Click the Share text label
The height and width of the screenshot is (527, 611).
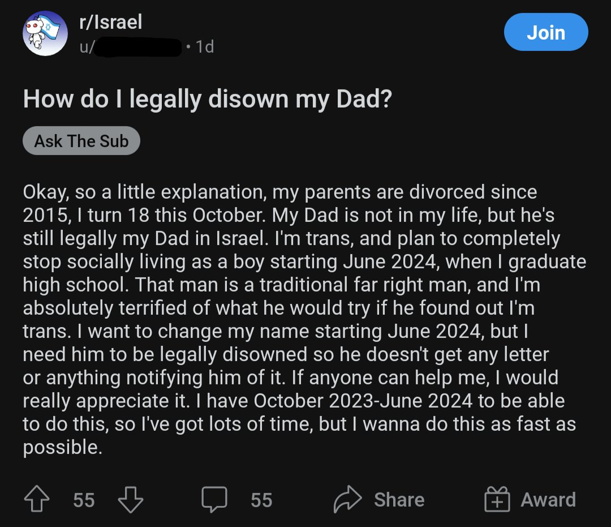click(399, 500)
